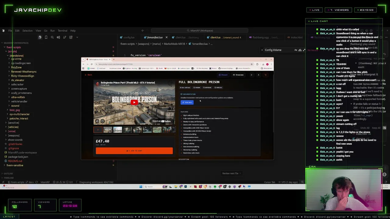Open the Extensions blocks icon

[71, 37]
